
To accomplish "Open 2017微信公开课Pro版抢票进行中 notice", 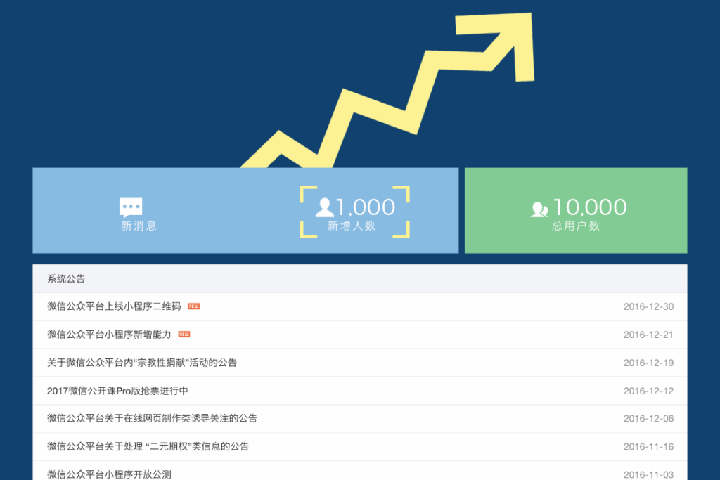I will (x=117, y=391).
